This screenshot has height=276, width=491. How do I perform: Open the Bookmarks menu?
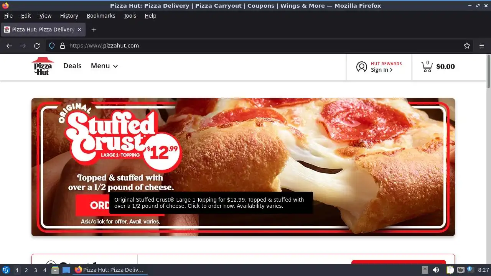(x=101, y=16)
